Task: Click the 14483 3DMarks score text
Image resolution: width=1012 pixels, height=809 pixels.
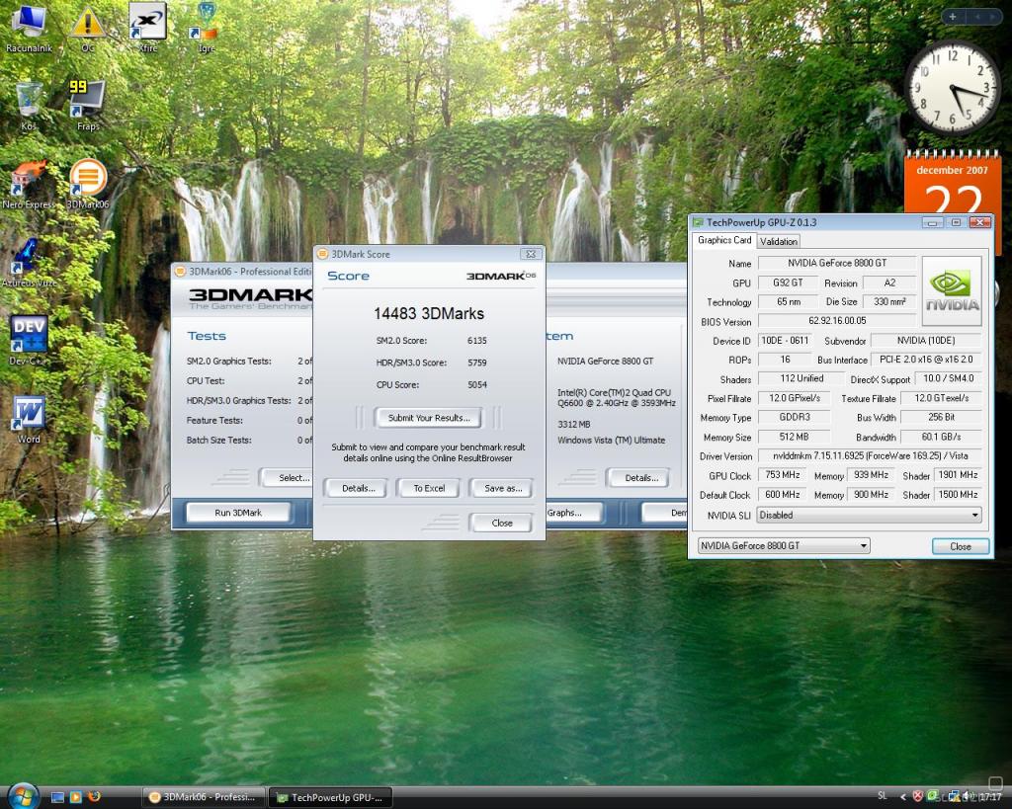Action: (429, 313)
